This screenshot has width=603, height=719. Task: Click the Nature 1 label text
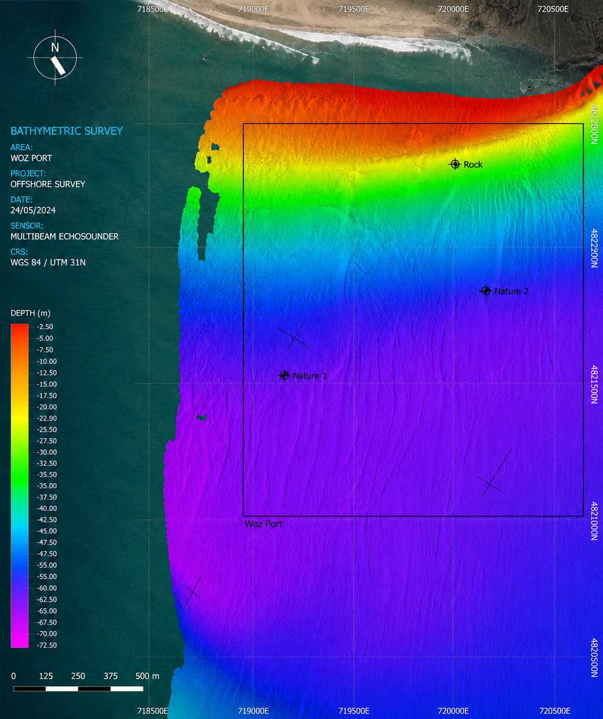310,376
